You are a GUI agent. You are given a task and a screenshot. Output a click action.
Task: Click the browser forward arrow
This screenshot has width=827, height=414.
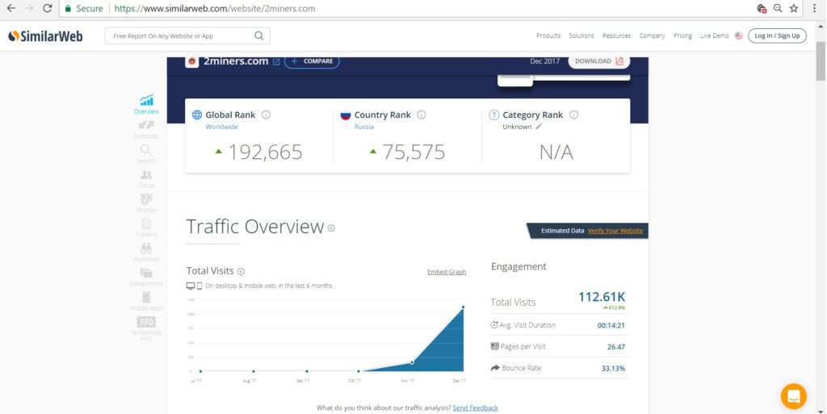tap(29, 8)
